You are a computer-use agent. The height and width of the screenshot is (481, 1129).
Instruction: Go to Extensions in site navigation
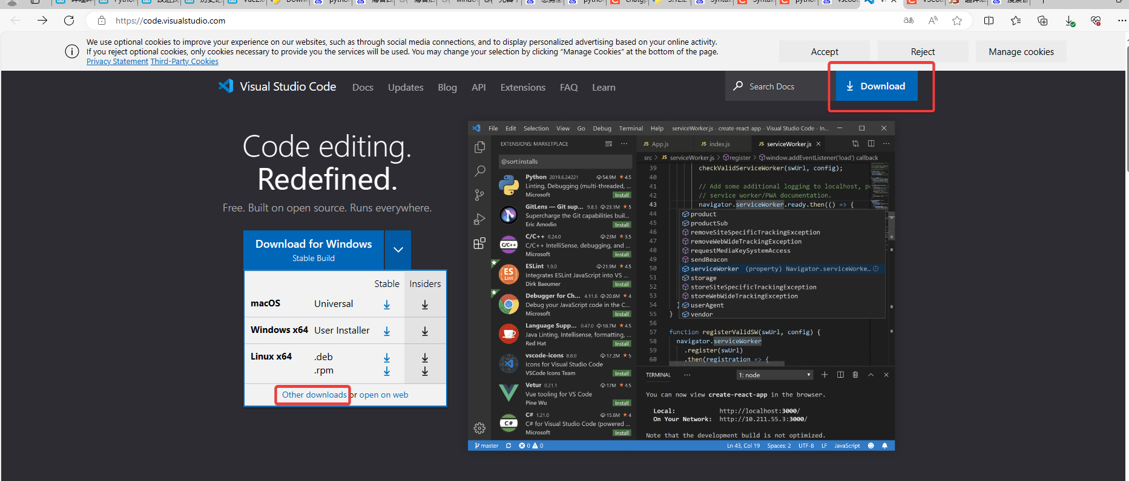pos(523,88)
